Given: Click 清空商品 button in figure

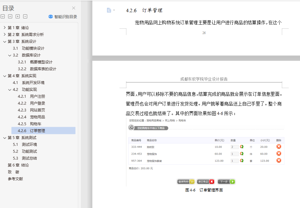Looking at the screenshot, I should 206,182.
